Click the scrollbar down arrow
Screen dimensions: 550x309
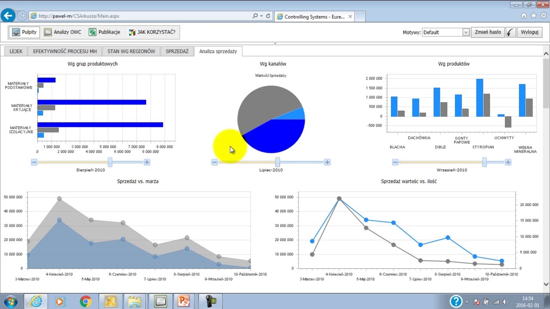(546, 284)
